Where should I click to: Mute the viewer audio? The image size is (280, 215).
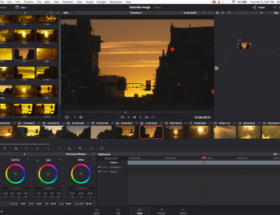coord(81,117)
